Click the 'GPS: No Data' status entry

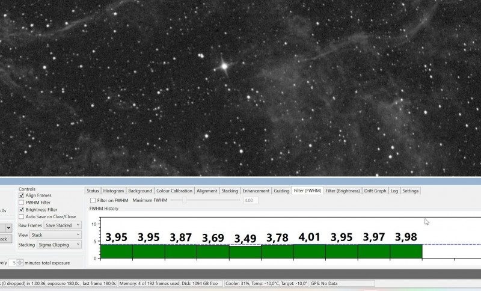(x=324, y=283)
